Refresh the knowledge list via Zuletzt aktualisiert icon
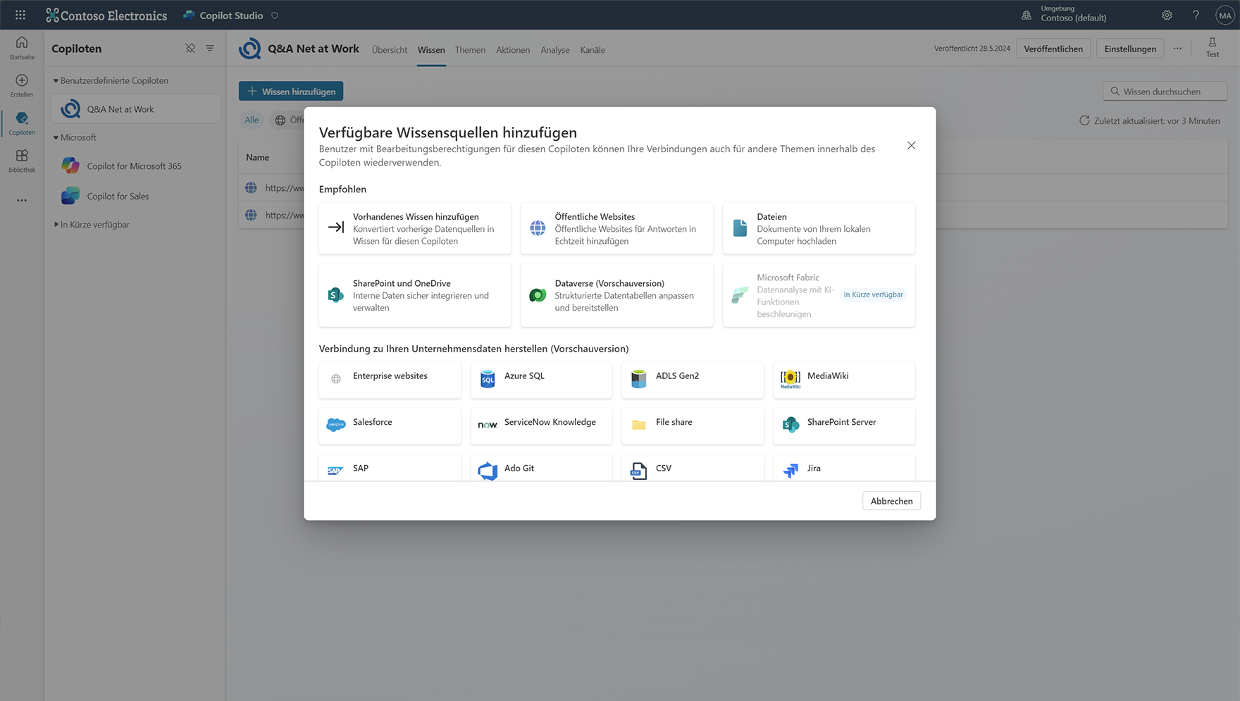 point(1084,120)
